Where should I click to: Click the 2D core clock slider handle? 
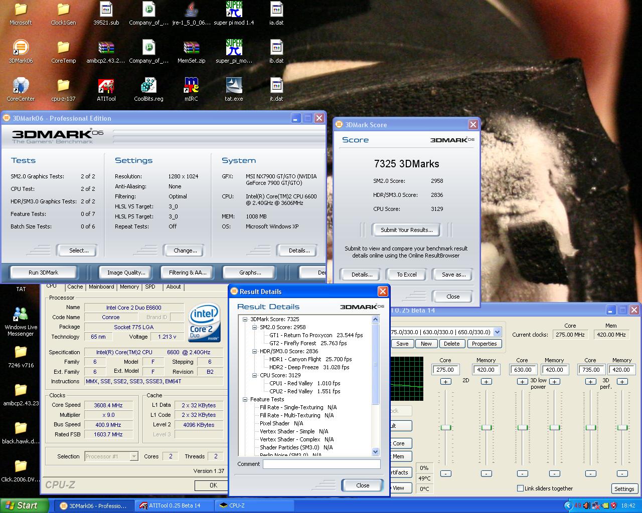click(446, 427)
